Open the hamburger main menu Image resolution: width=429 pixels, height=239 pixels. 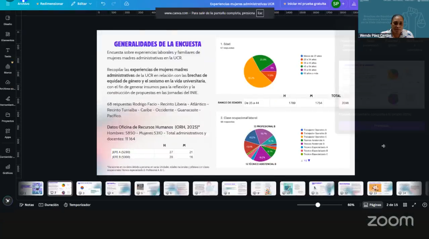pos(8,4)
